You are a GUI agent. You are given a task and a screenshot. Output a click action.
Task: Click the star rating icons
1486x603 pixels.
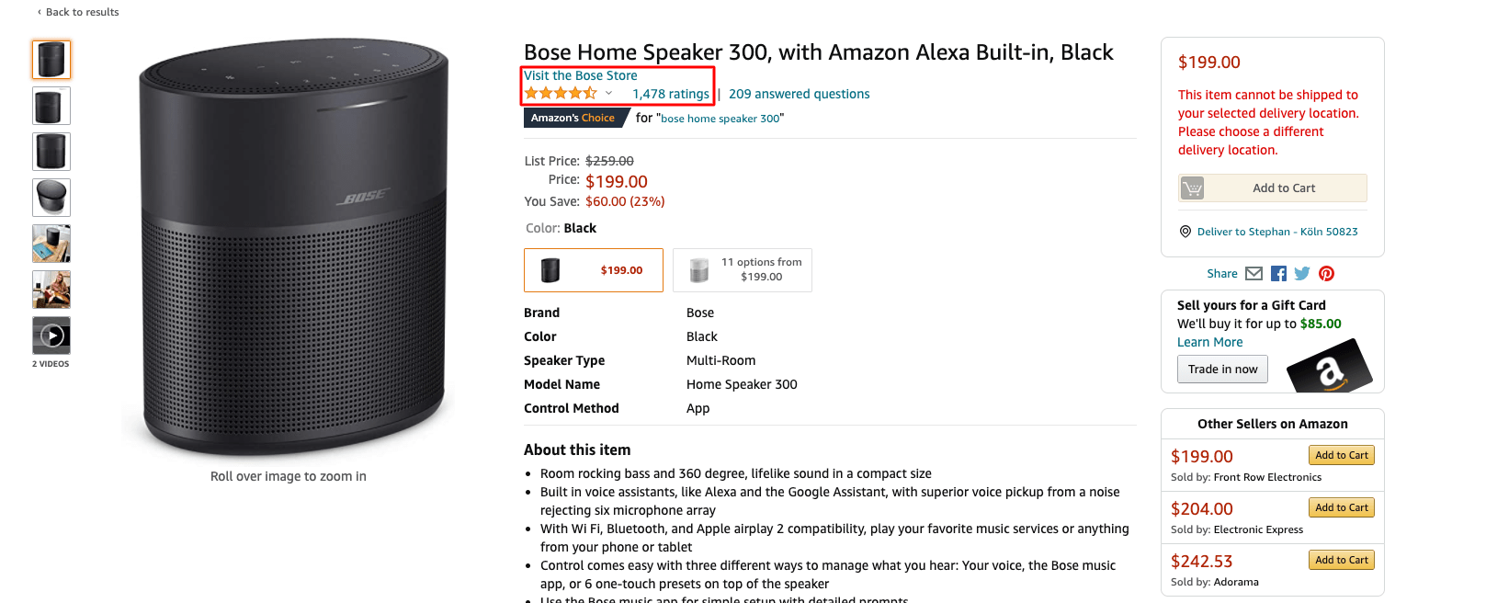click(561, 94)
